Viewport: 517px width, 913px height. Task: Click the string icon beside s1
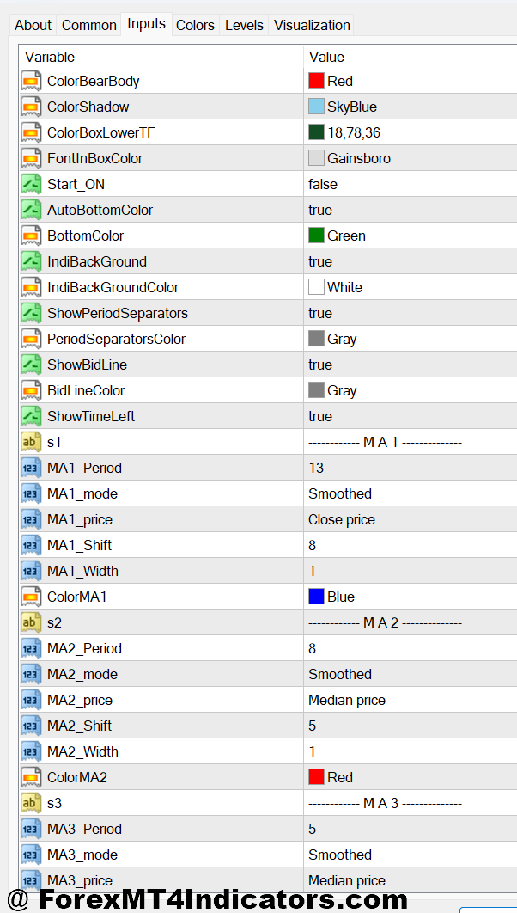coord(32,442)
